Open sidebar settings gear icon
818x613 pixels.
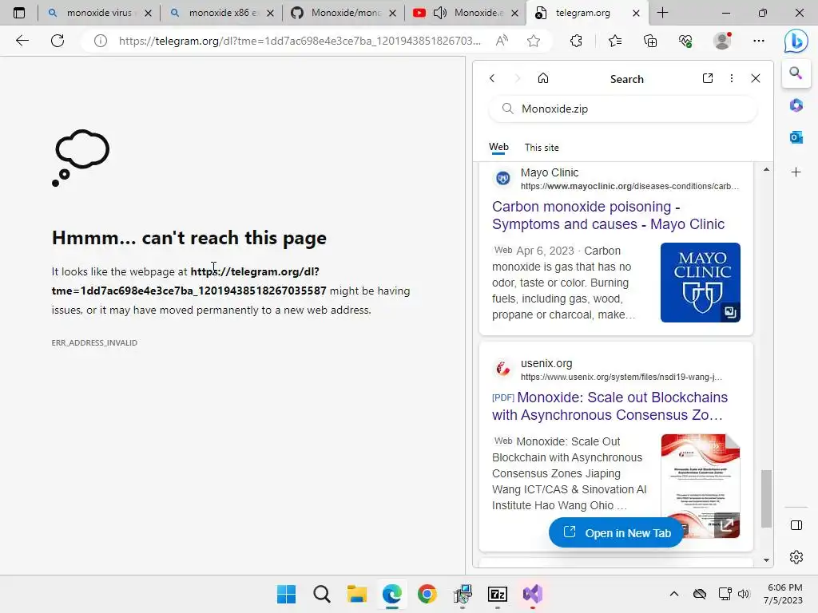796,557
